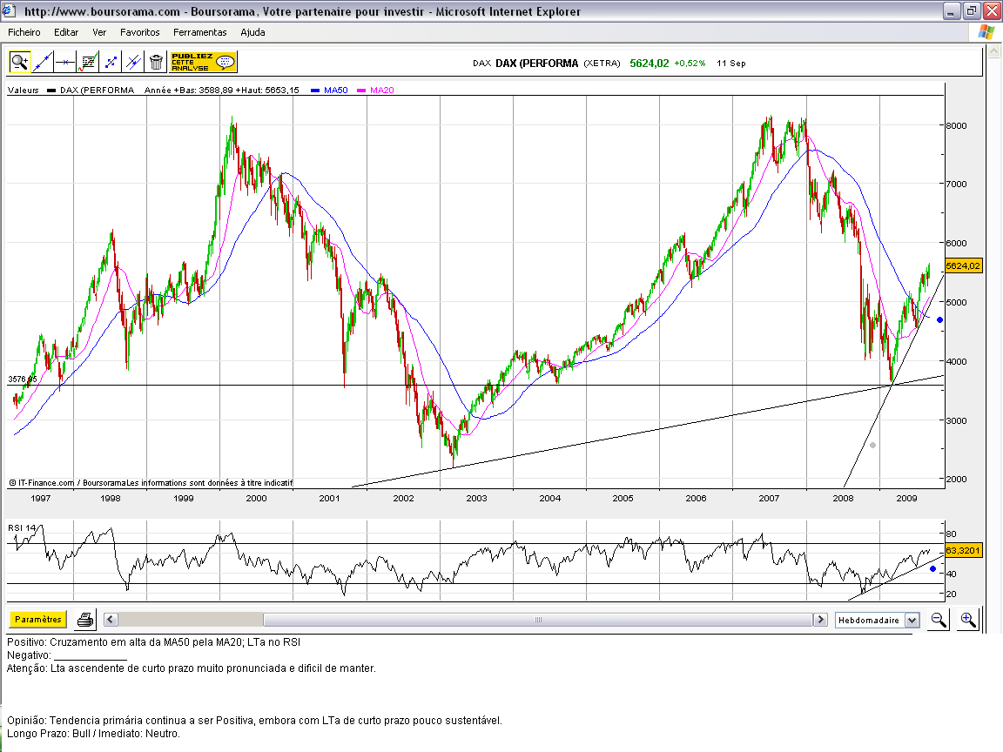Click the 8000 price axis label
Image resolution: width=1003 pixels, height=752 pixels.
point(956,125)
